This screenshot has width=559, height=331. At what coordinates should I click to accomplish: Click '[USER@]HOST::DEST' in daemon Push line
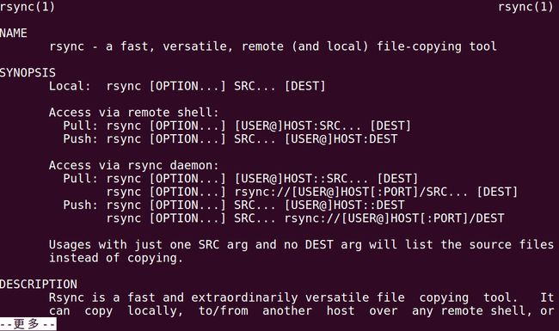344,205
